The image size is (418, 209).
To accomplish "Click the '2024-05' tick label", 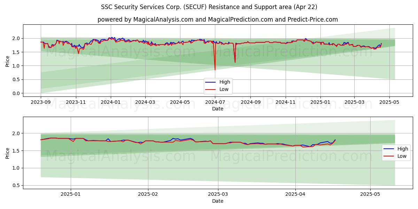I will (x=180, y=102).
